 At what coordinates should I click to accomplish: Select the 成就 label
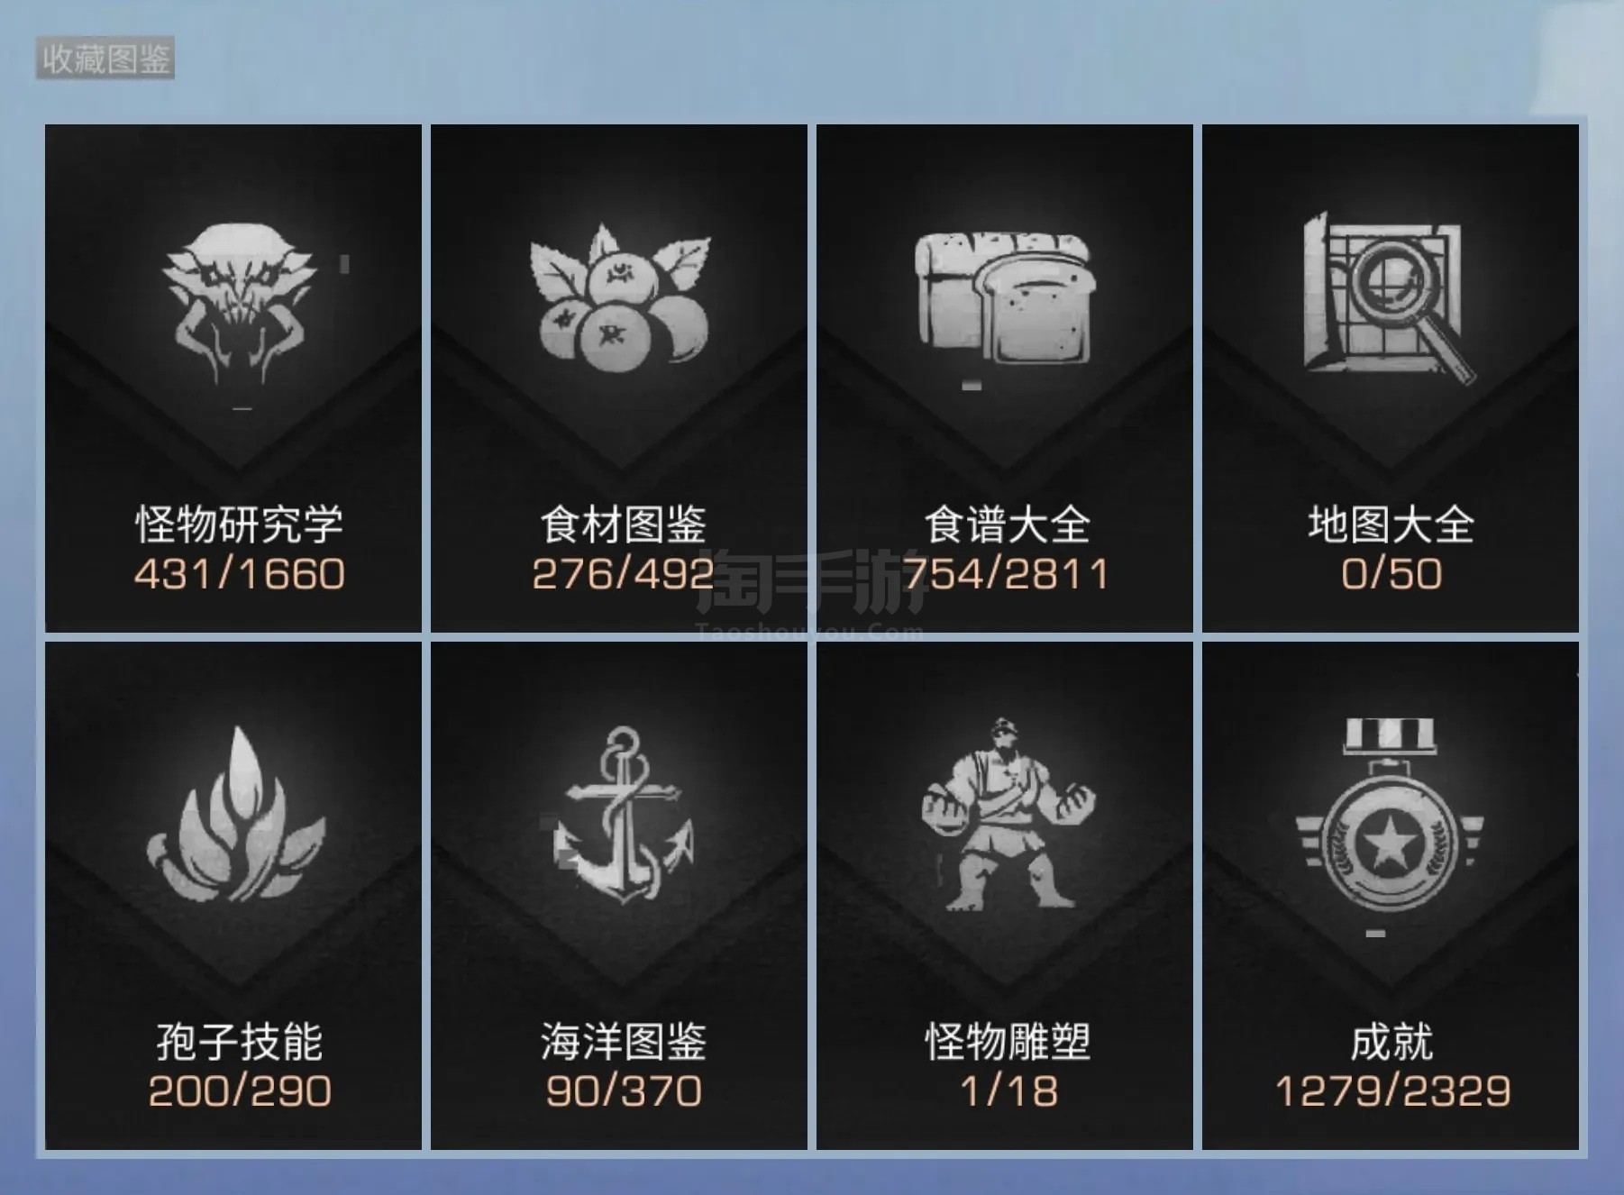coord(1391,1042)
